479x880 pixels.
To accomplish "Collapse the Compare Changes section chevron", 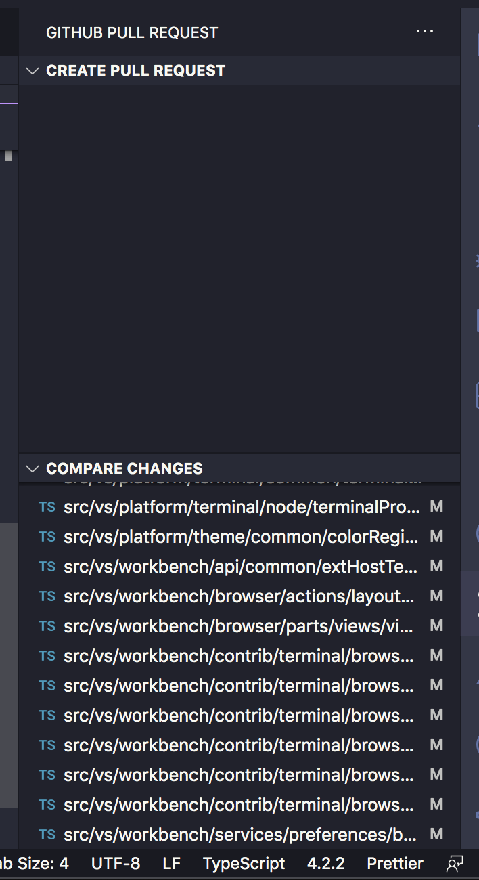I will point(32,468).
